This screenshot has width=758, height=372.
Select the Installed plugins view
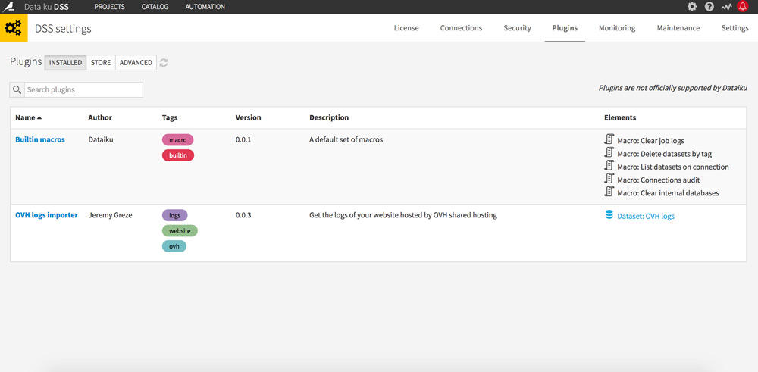point(65,62)
